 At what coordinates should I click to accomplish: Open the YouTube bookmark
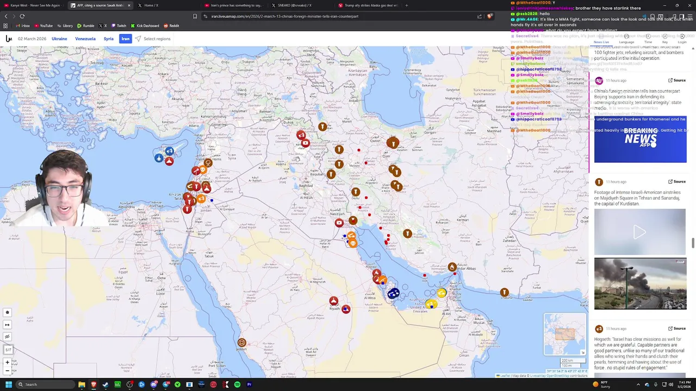43,26
